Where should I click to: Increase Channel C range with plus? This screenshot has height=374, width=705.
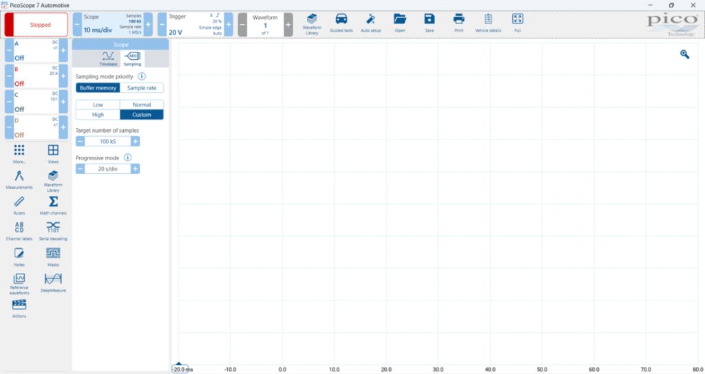[x=63, y=102]
